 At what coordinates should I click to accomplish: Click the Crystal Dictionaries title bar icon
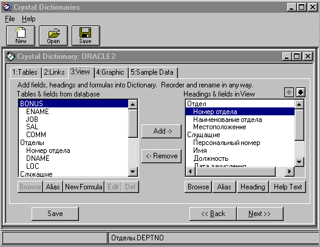[7, 7]
